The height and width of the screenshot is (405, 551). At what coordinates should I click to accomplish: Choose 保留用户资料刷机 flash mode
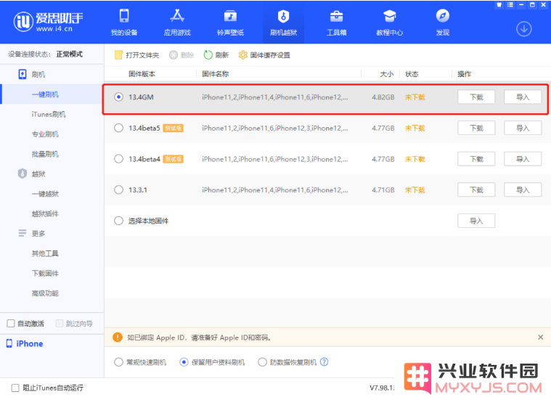184,362
